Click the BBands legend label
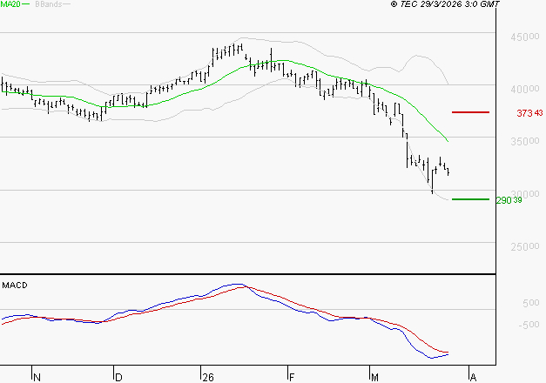546x383 pixels. click(x=49, y=4)
